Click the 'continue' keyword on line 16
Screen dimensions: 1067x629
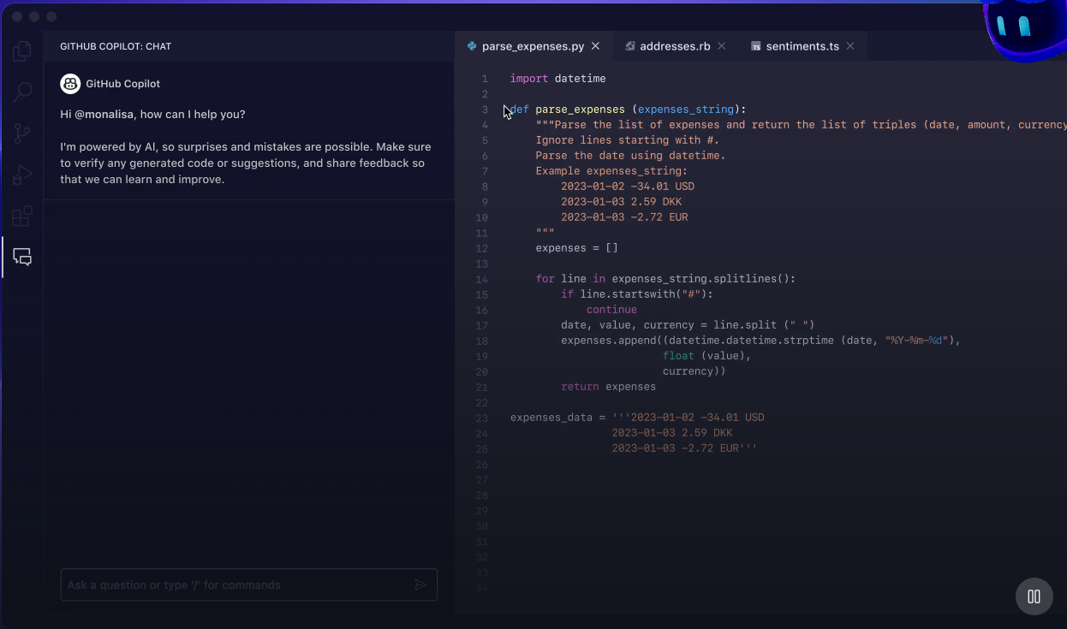click(611, 310)
